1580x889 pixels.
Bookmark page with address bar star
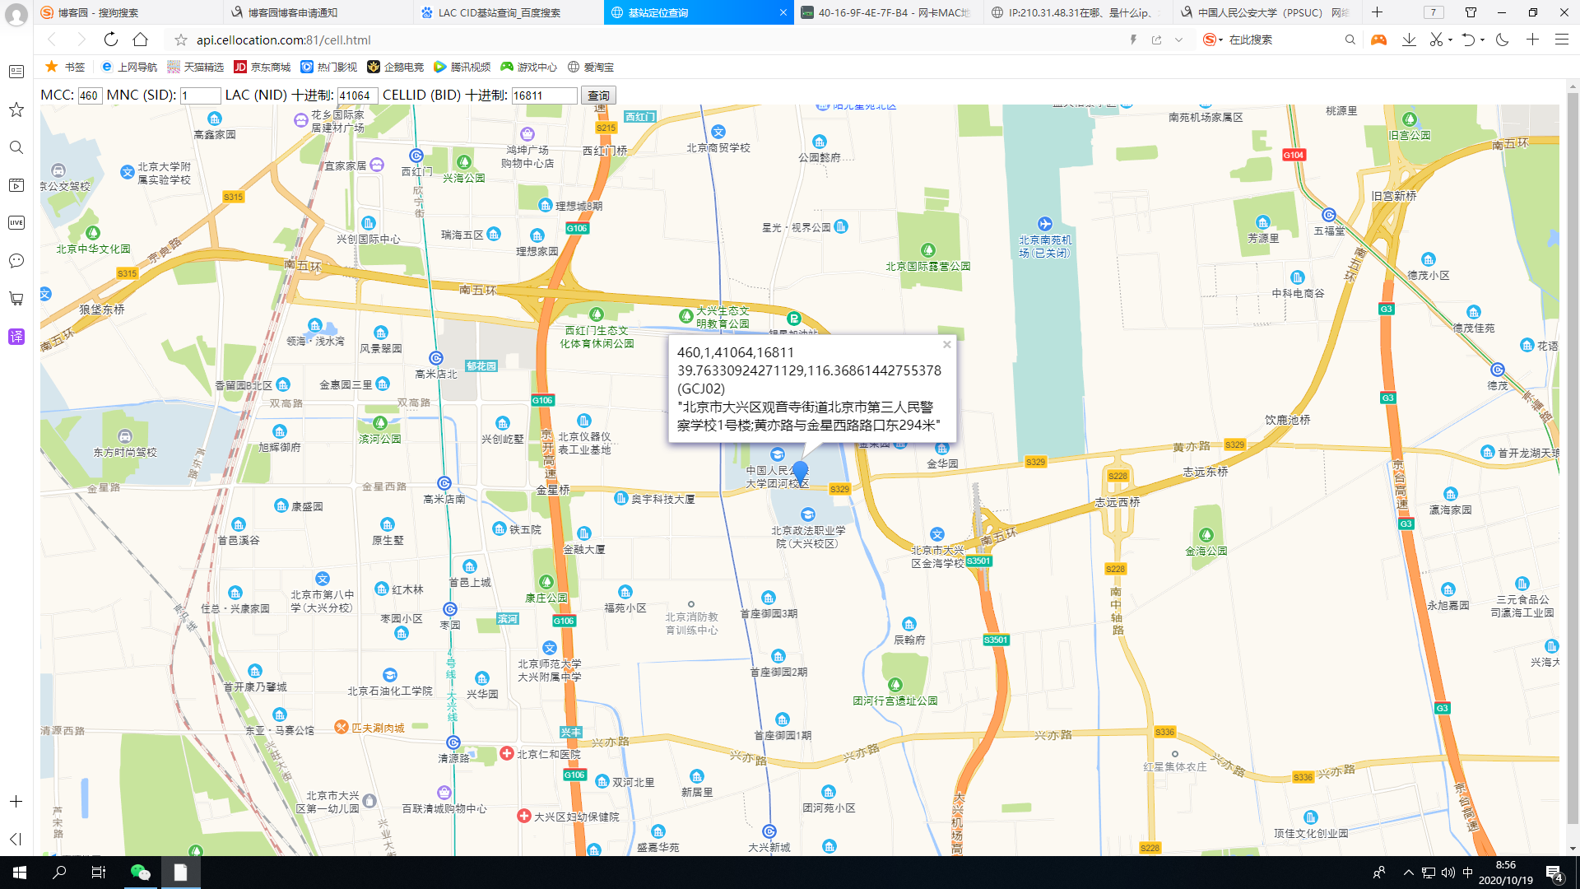click(181, 40)
